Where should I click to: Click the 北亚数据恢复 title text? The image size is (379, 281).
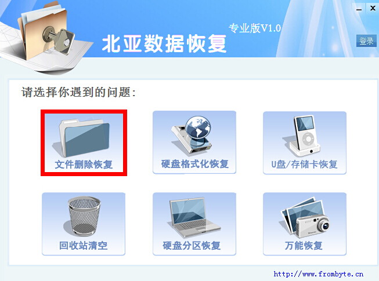[164, 43]
